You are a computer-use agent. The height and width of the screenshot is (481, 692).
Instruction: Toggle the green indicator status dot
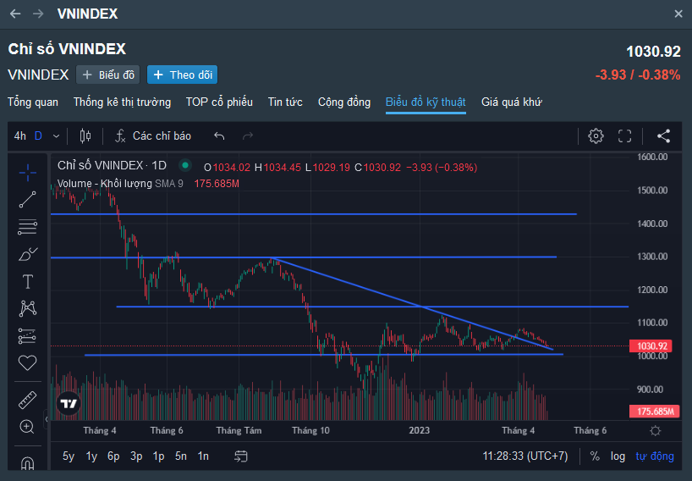[x=185, y=166]
